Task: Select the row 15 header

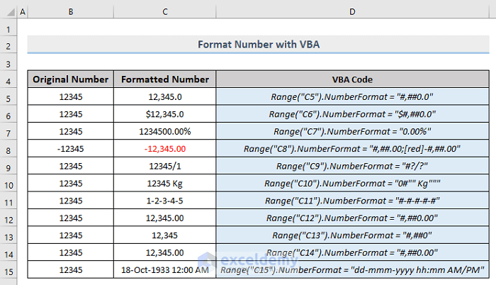Action: pyautogui.click(x=9, y=270)
